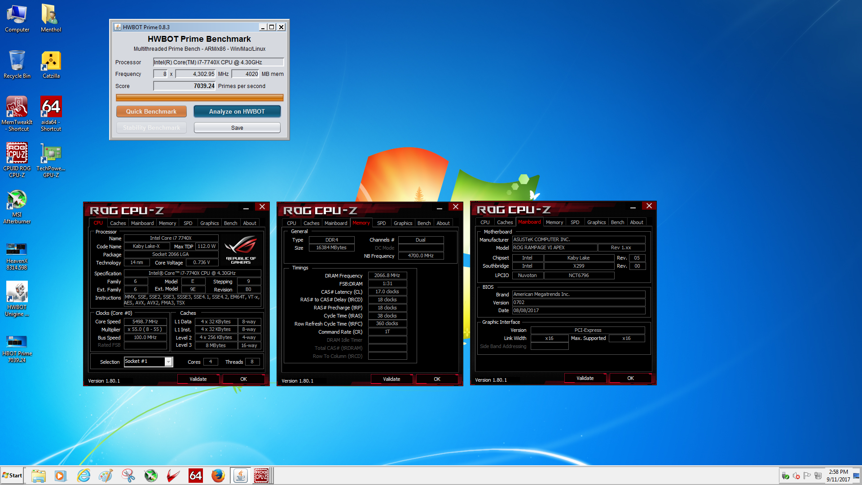Open Graphics tab in left CPU-Z window

pos(210,223)
